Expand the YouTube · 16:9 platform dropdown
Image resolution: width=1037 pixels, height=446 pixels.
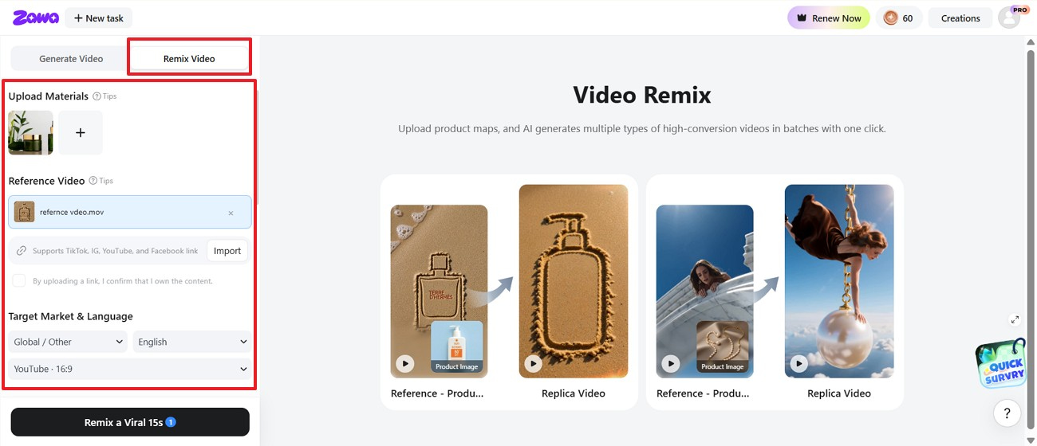[x=130, y=369]
